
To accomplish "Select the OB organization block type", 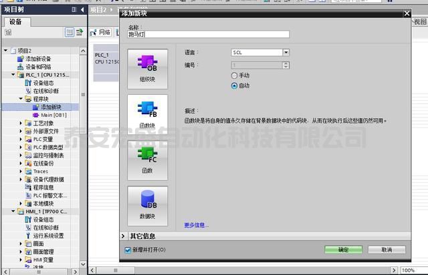I will [x=146, y=67].
